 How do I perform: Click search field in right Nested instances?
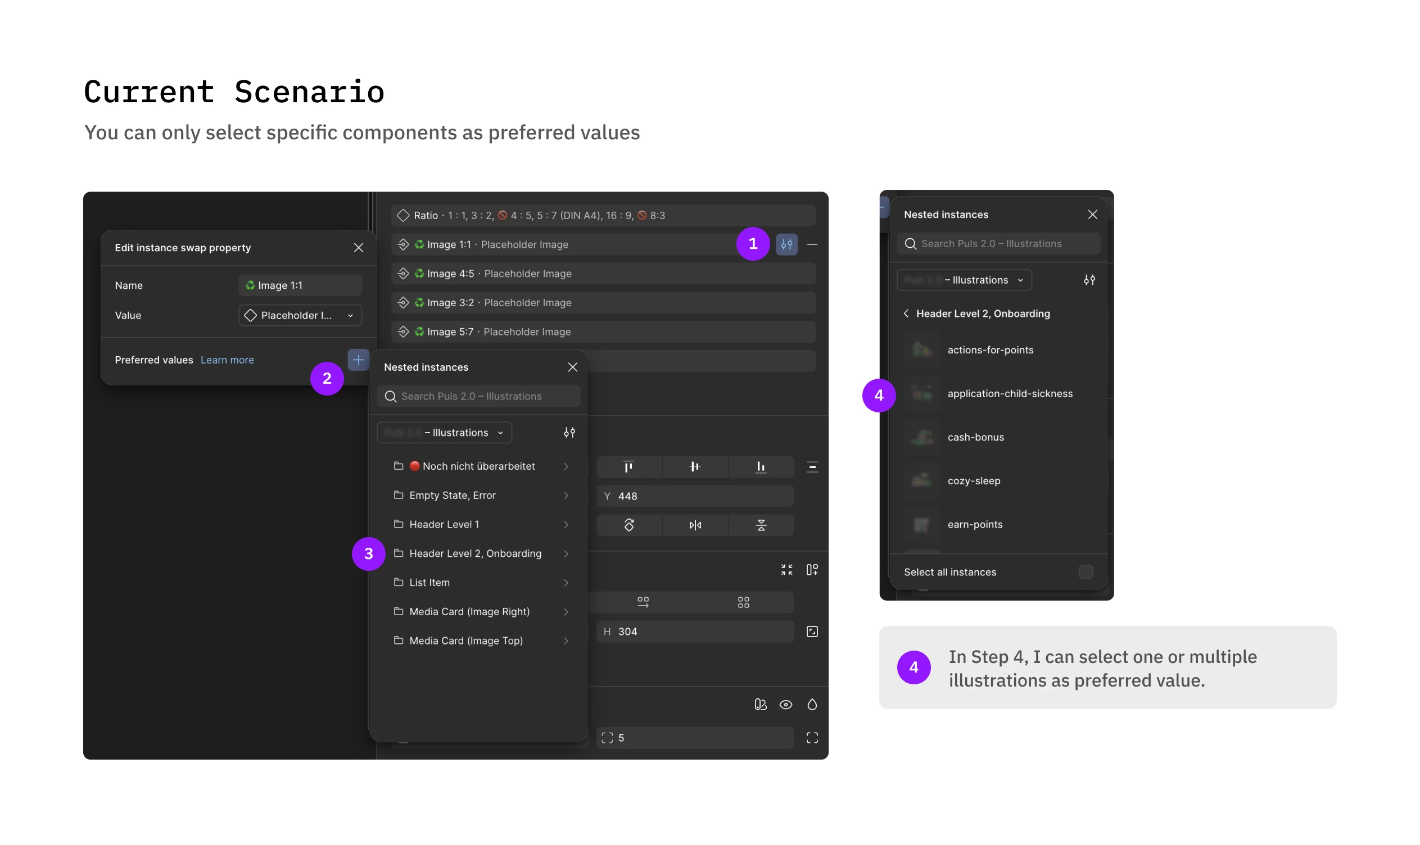[998, 244]
